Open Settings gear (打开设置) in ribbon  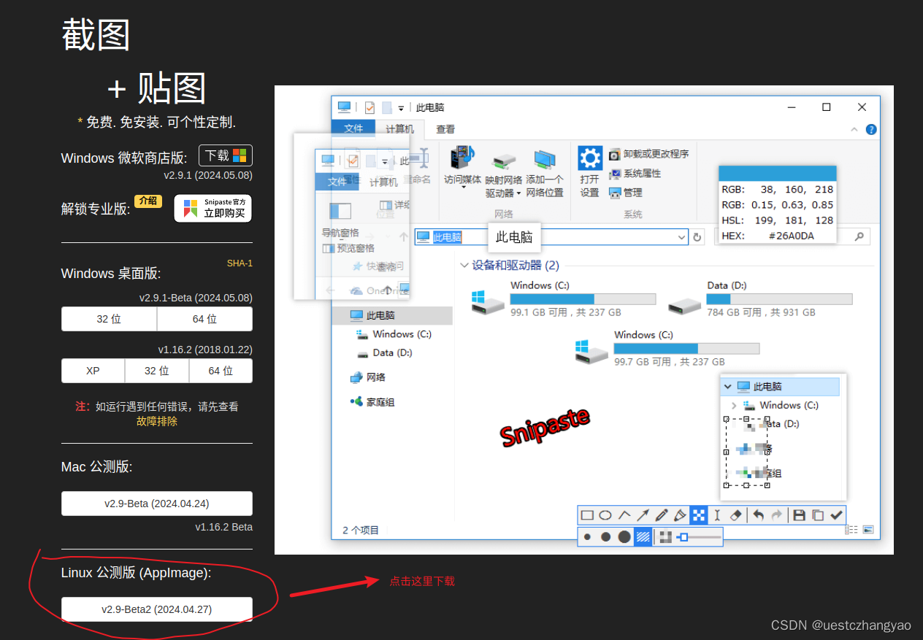point(590,171)
